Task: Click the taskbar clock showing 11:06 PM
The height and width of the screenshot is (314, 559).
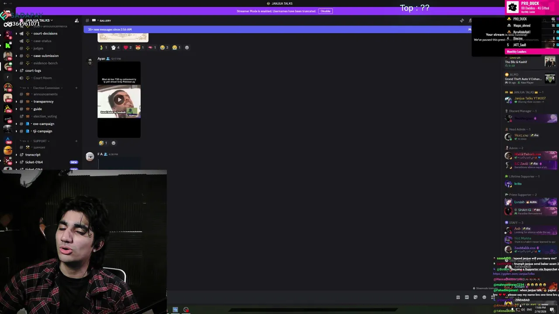Action: pos(542,310)
